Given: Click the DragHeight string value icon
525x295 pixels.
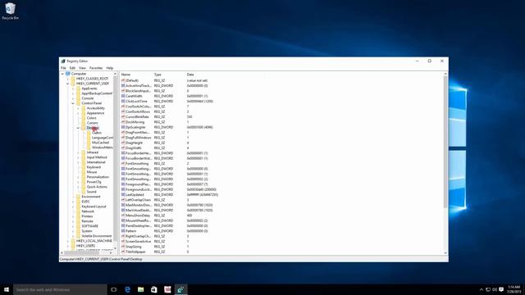Looking at the screenshot, I should [123, 143].
